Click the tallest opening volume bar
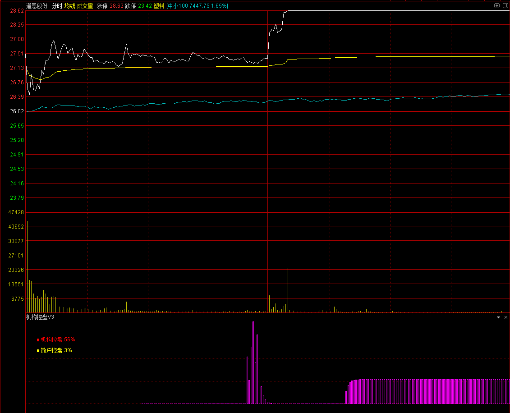 click(x=28, y=266)
